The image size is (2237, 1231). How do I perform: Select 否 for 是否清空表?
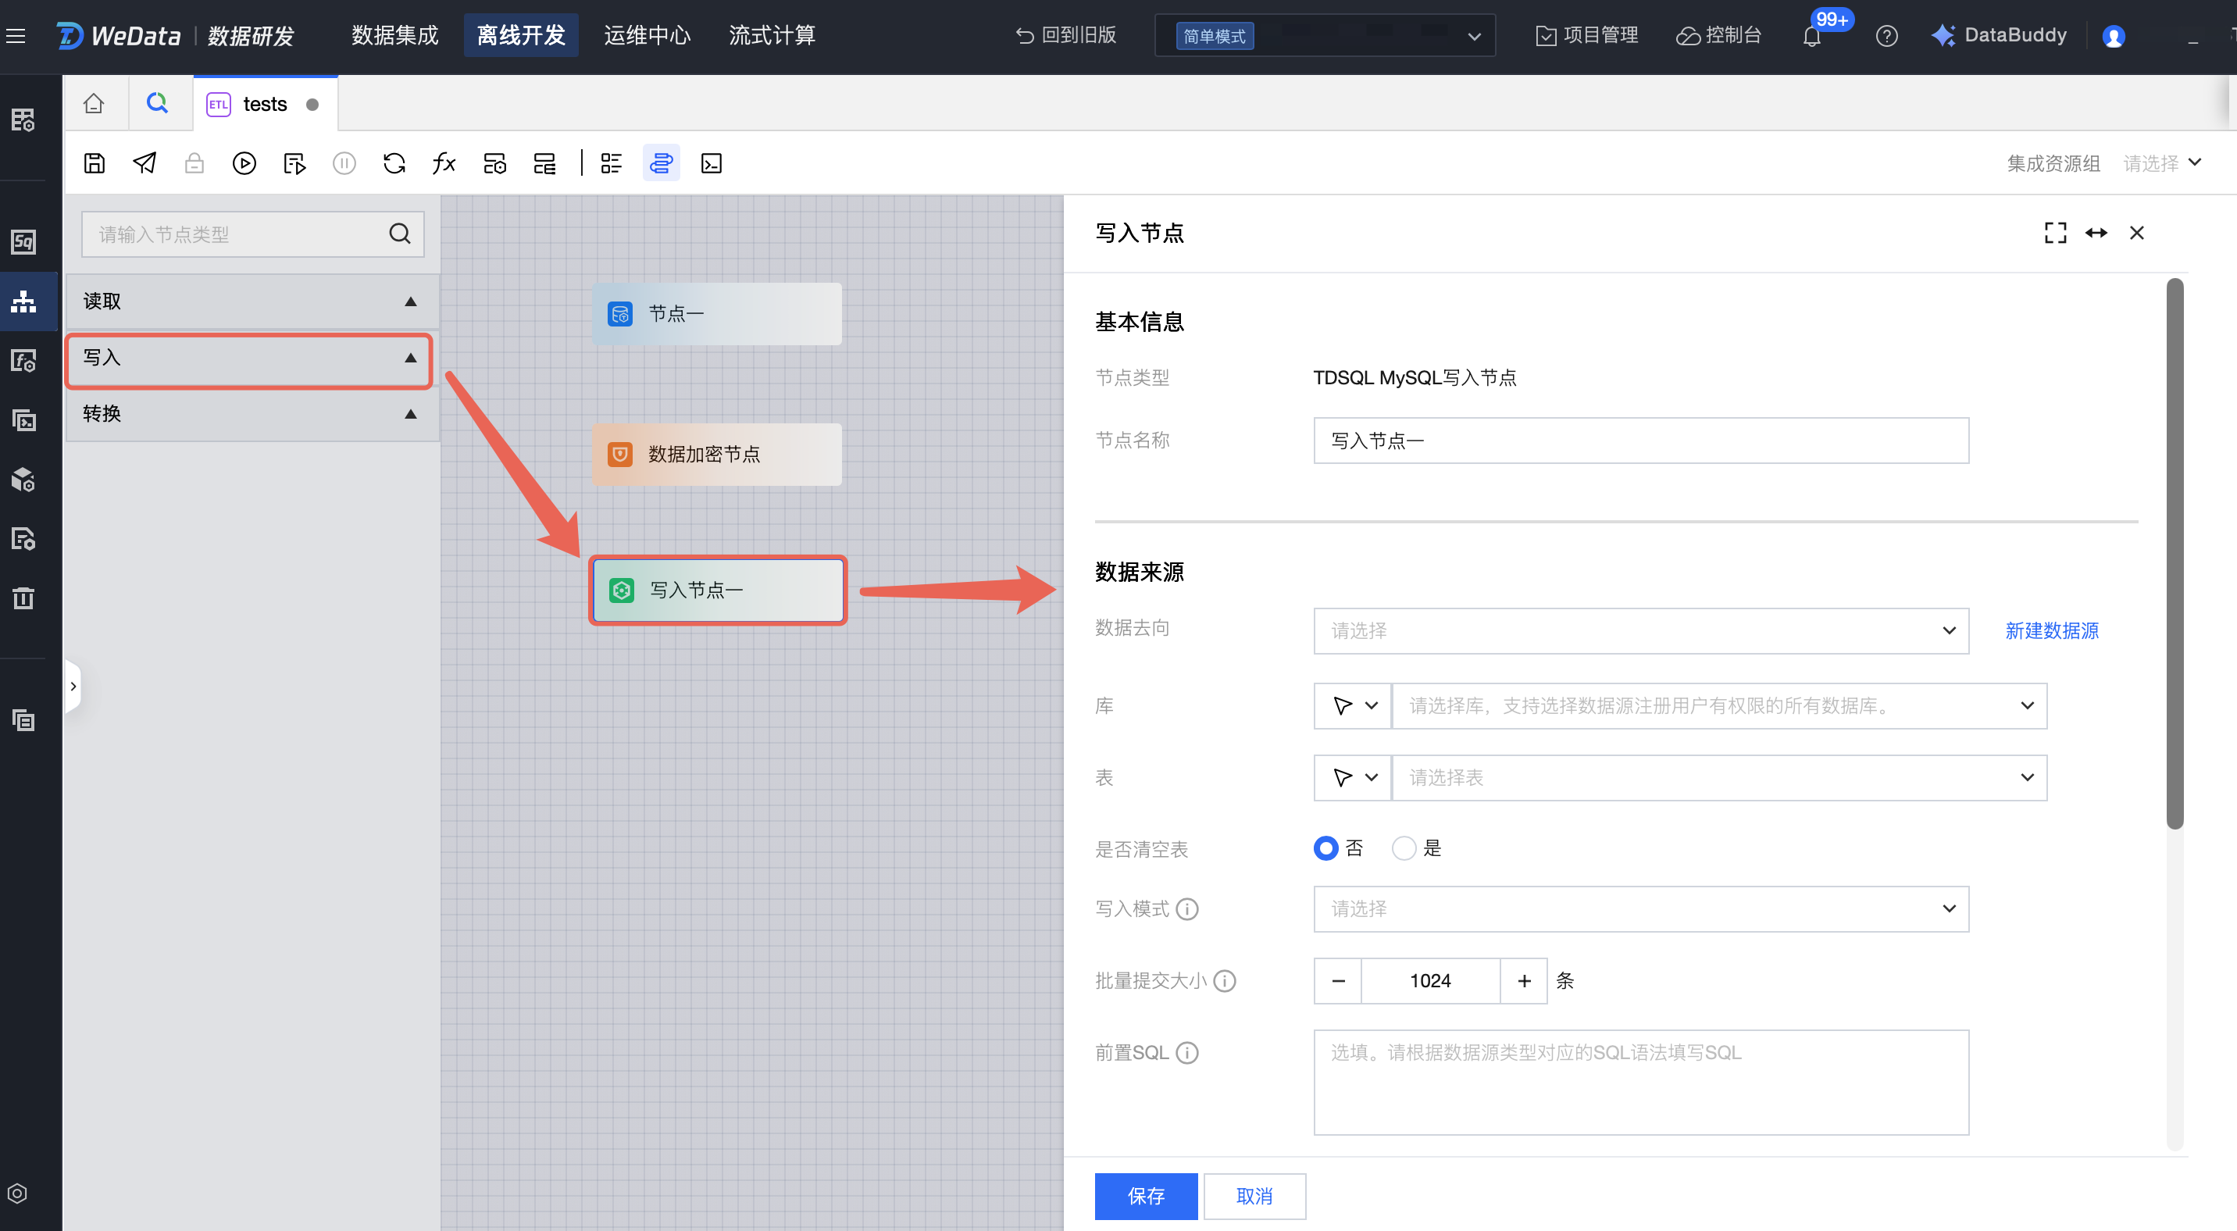point(1326,848)
